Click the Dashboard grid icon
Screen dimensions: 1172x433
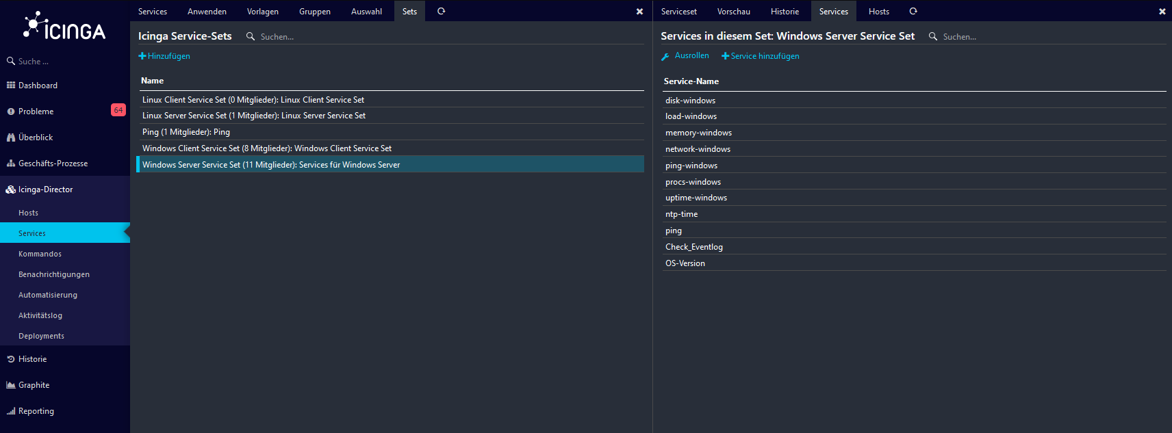(11, 86)
